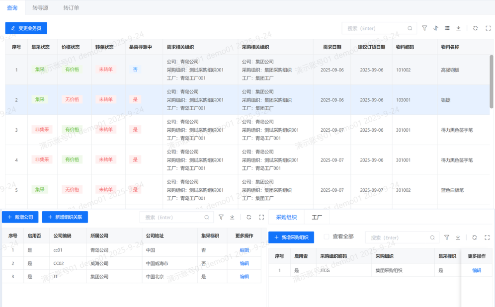Image resolution: width=495 pixels, height=307 pixels.
Task: Refresh the purchasing organization list
Action: click(474, 237)
